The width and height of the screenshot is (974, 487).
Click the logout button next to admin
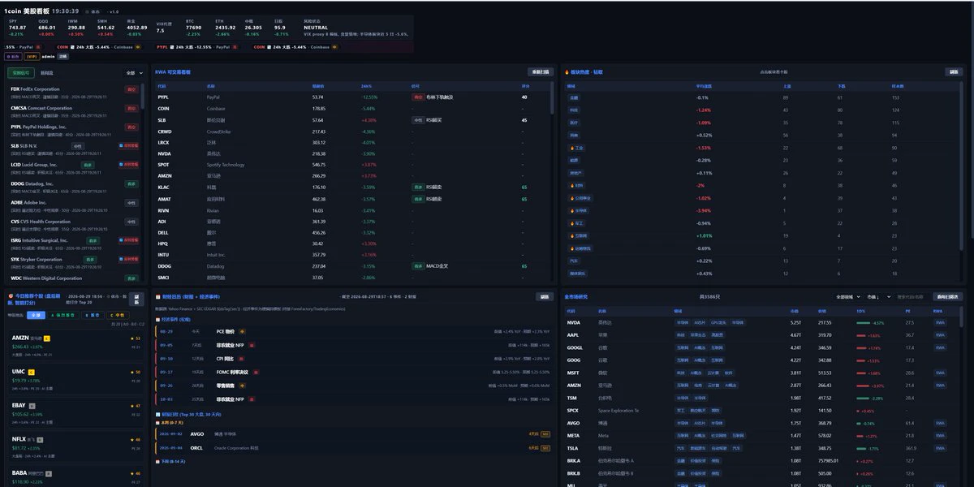tap(63, 57)
